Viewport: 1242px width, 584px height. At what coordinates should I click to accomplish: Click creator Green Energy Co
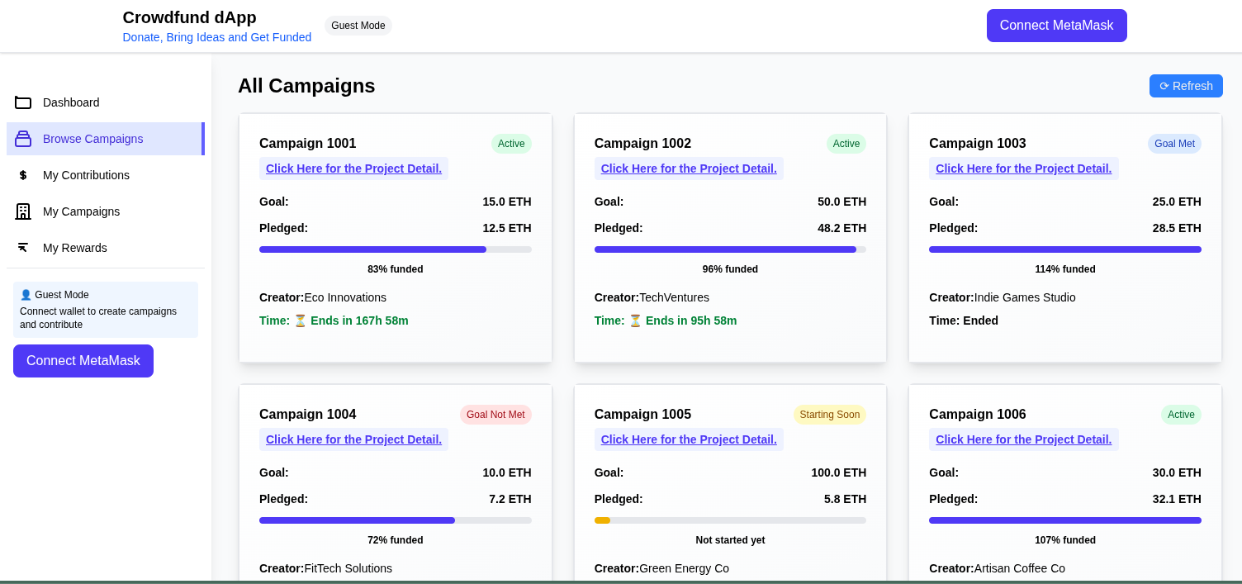[x=684, y=568]
